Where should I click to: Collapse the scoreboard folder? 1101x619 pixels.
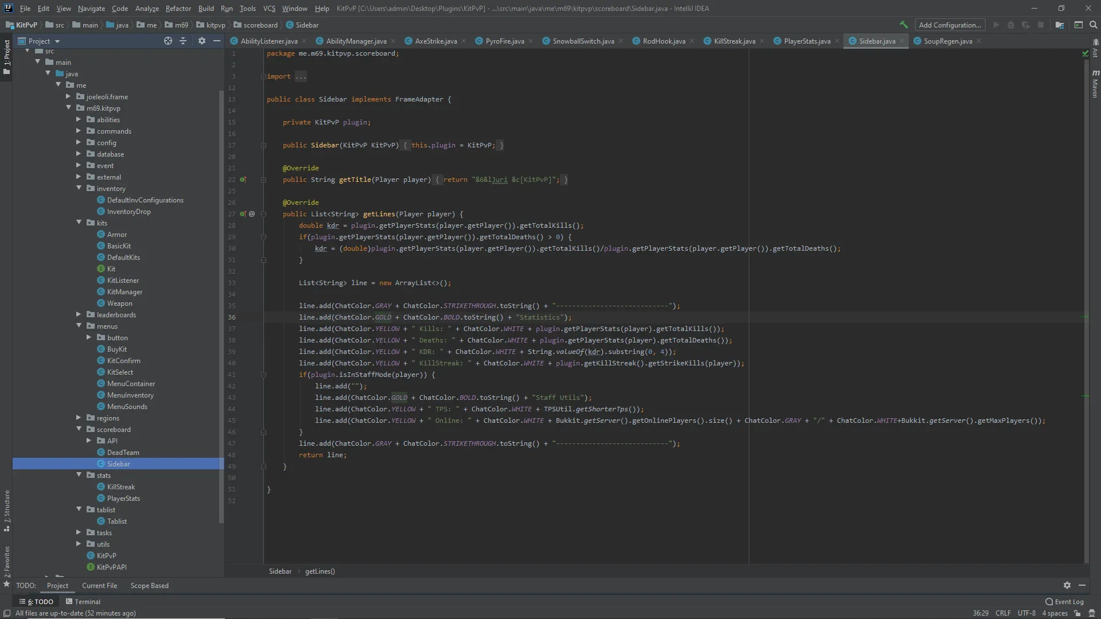click(79, 429)
